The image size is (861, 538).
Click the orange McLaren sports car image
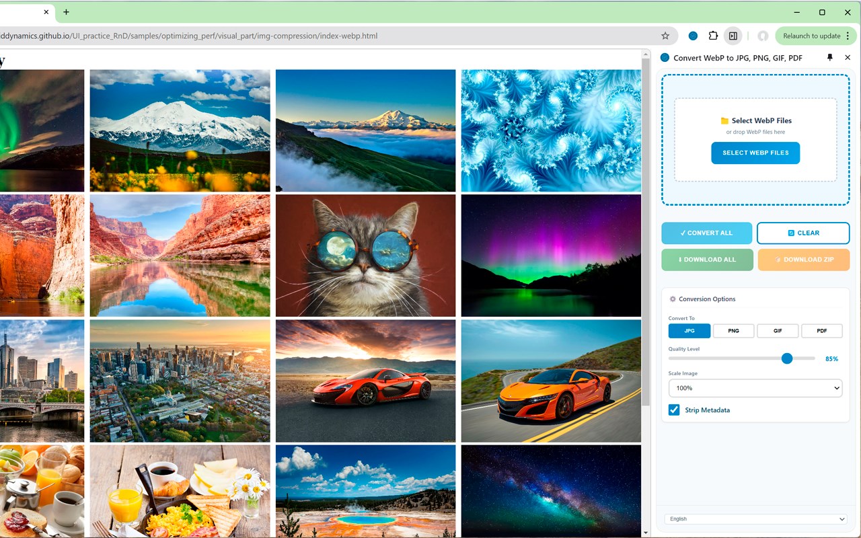[x=365, y=381]
